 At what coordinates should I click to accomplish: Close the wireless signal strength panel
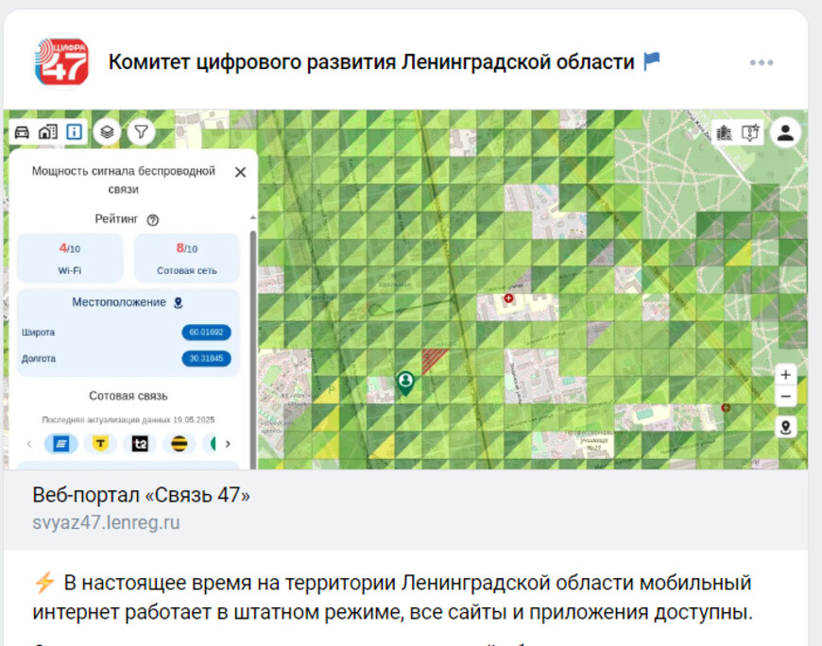tap(240, 172)
